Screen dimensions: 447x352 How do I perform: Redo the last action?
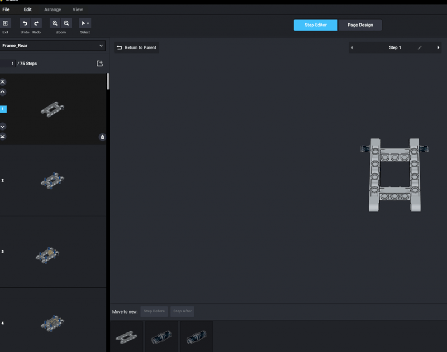point(36,23)
